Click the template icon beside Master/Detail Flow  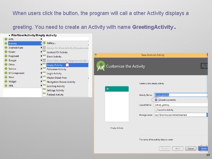click(44, 77)
